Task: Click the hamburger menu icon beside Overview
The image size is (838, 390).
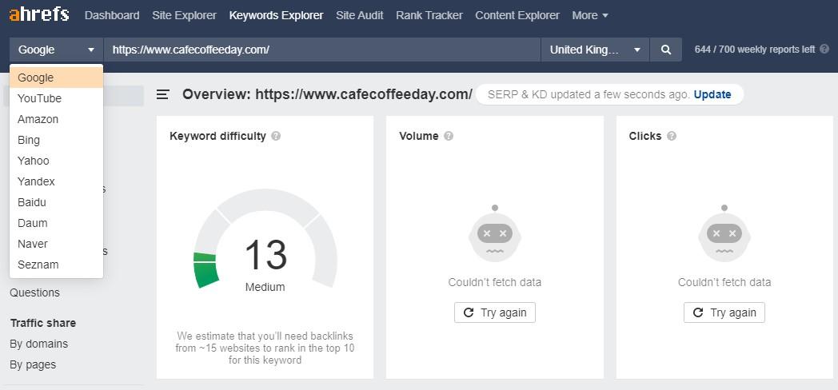Action: pyautogui.click(x=163, y=94)
